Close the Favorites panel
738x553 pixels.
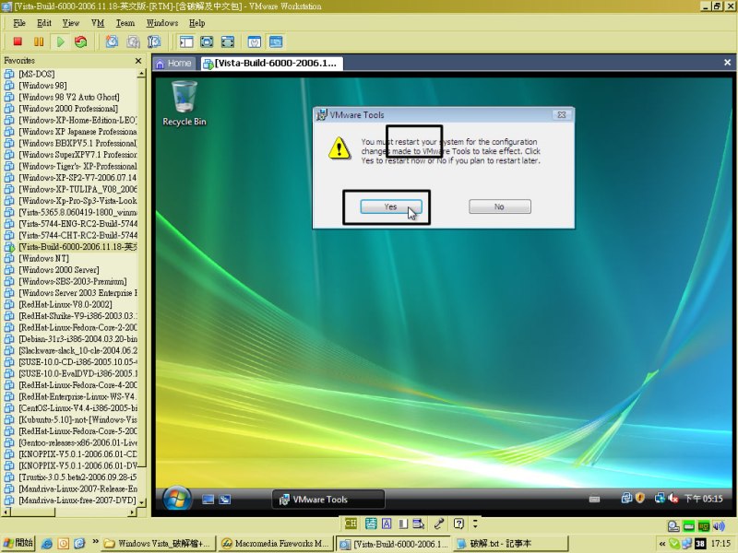[138, 61]
